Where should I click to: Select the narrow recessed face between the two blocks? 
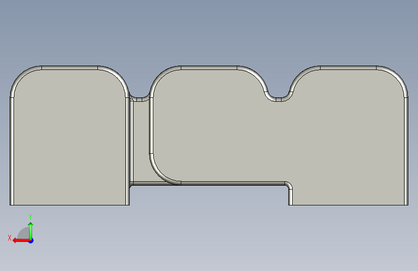click(x=141, y=141)
